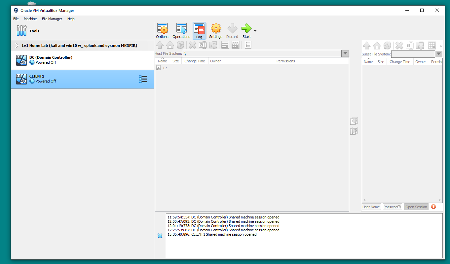Screen dimensions: 450x264
Task: Toggle password visibility eye icon
Action: 399,207
